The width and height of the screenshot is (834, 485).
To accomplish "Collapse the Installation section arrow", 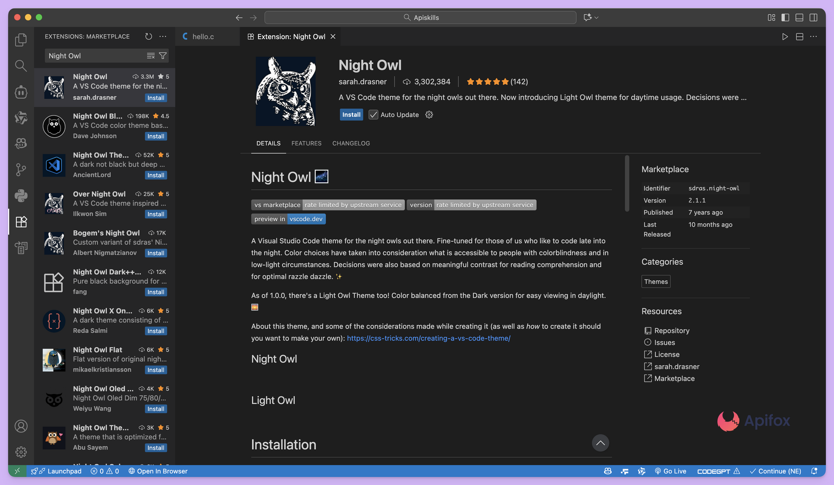I will (x=600, y=443).
